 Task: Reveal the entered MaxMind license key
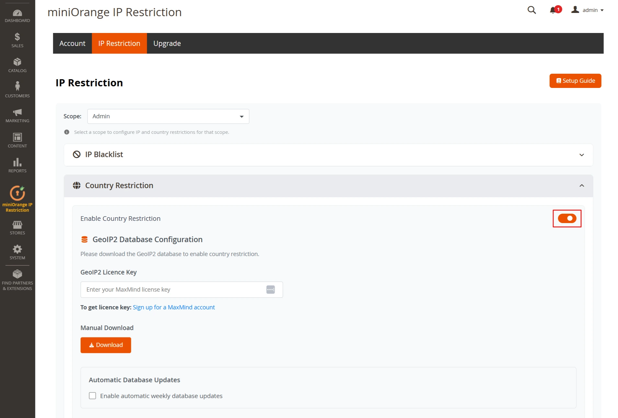[270, 289]
